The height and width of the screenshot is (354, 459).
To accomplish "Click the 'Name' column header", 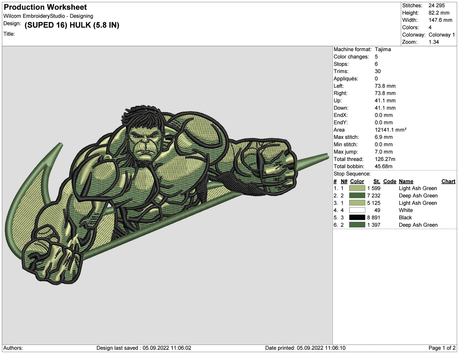I will tap(406, 181).
